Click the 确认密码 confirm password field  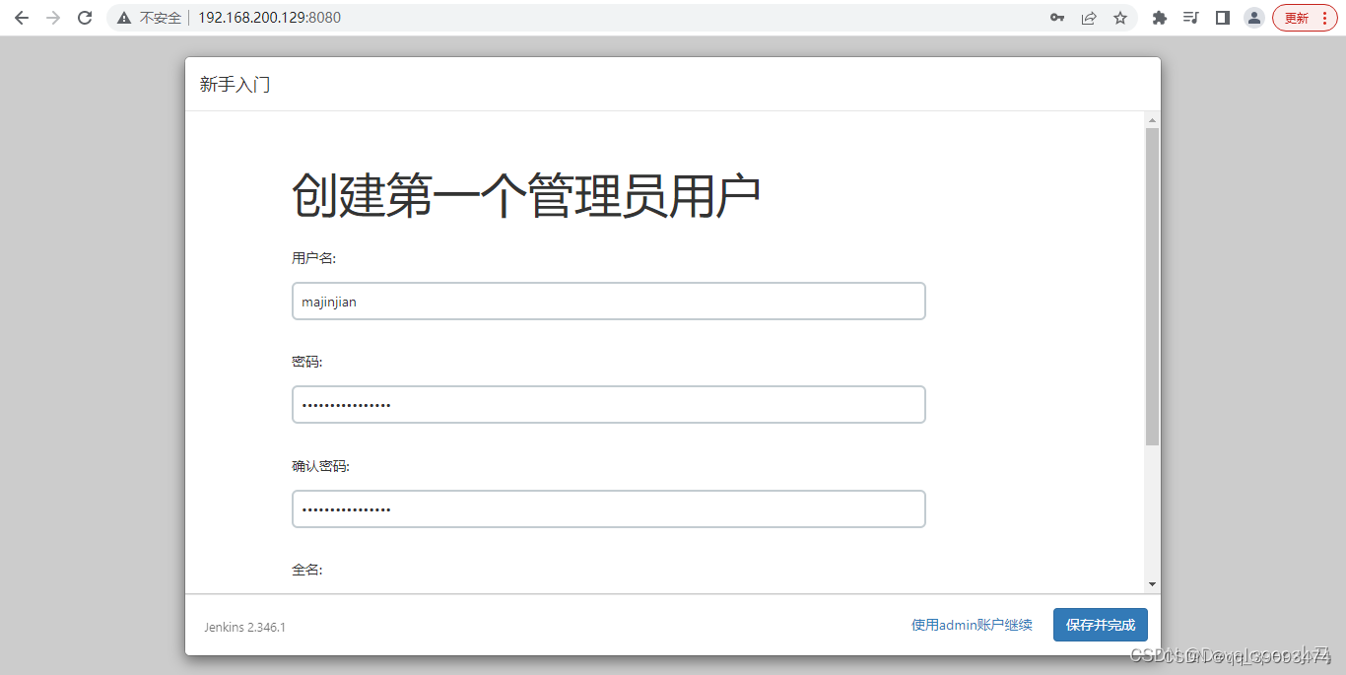609,509
